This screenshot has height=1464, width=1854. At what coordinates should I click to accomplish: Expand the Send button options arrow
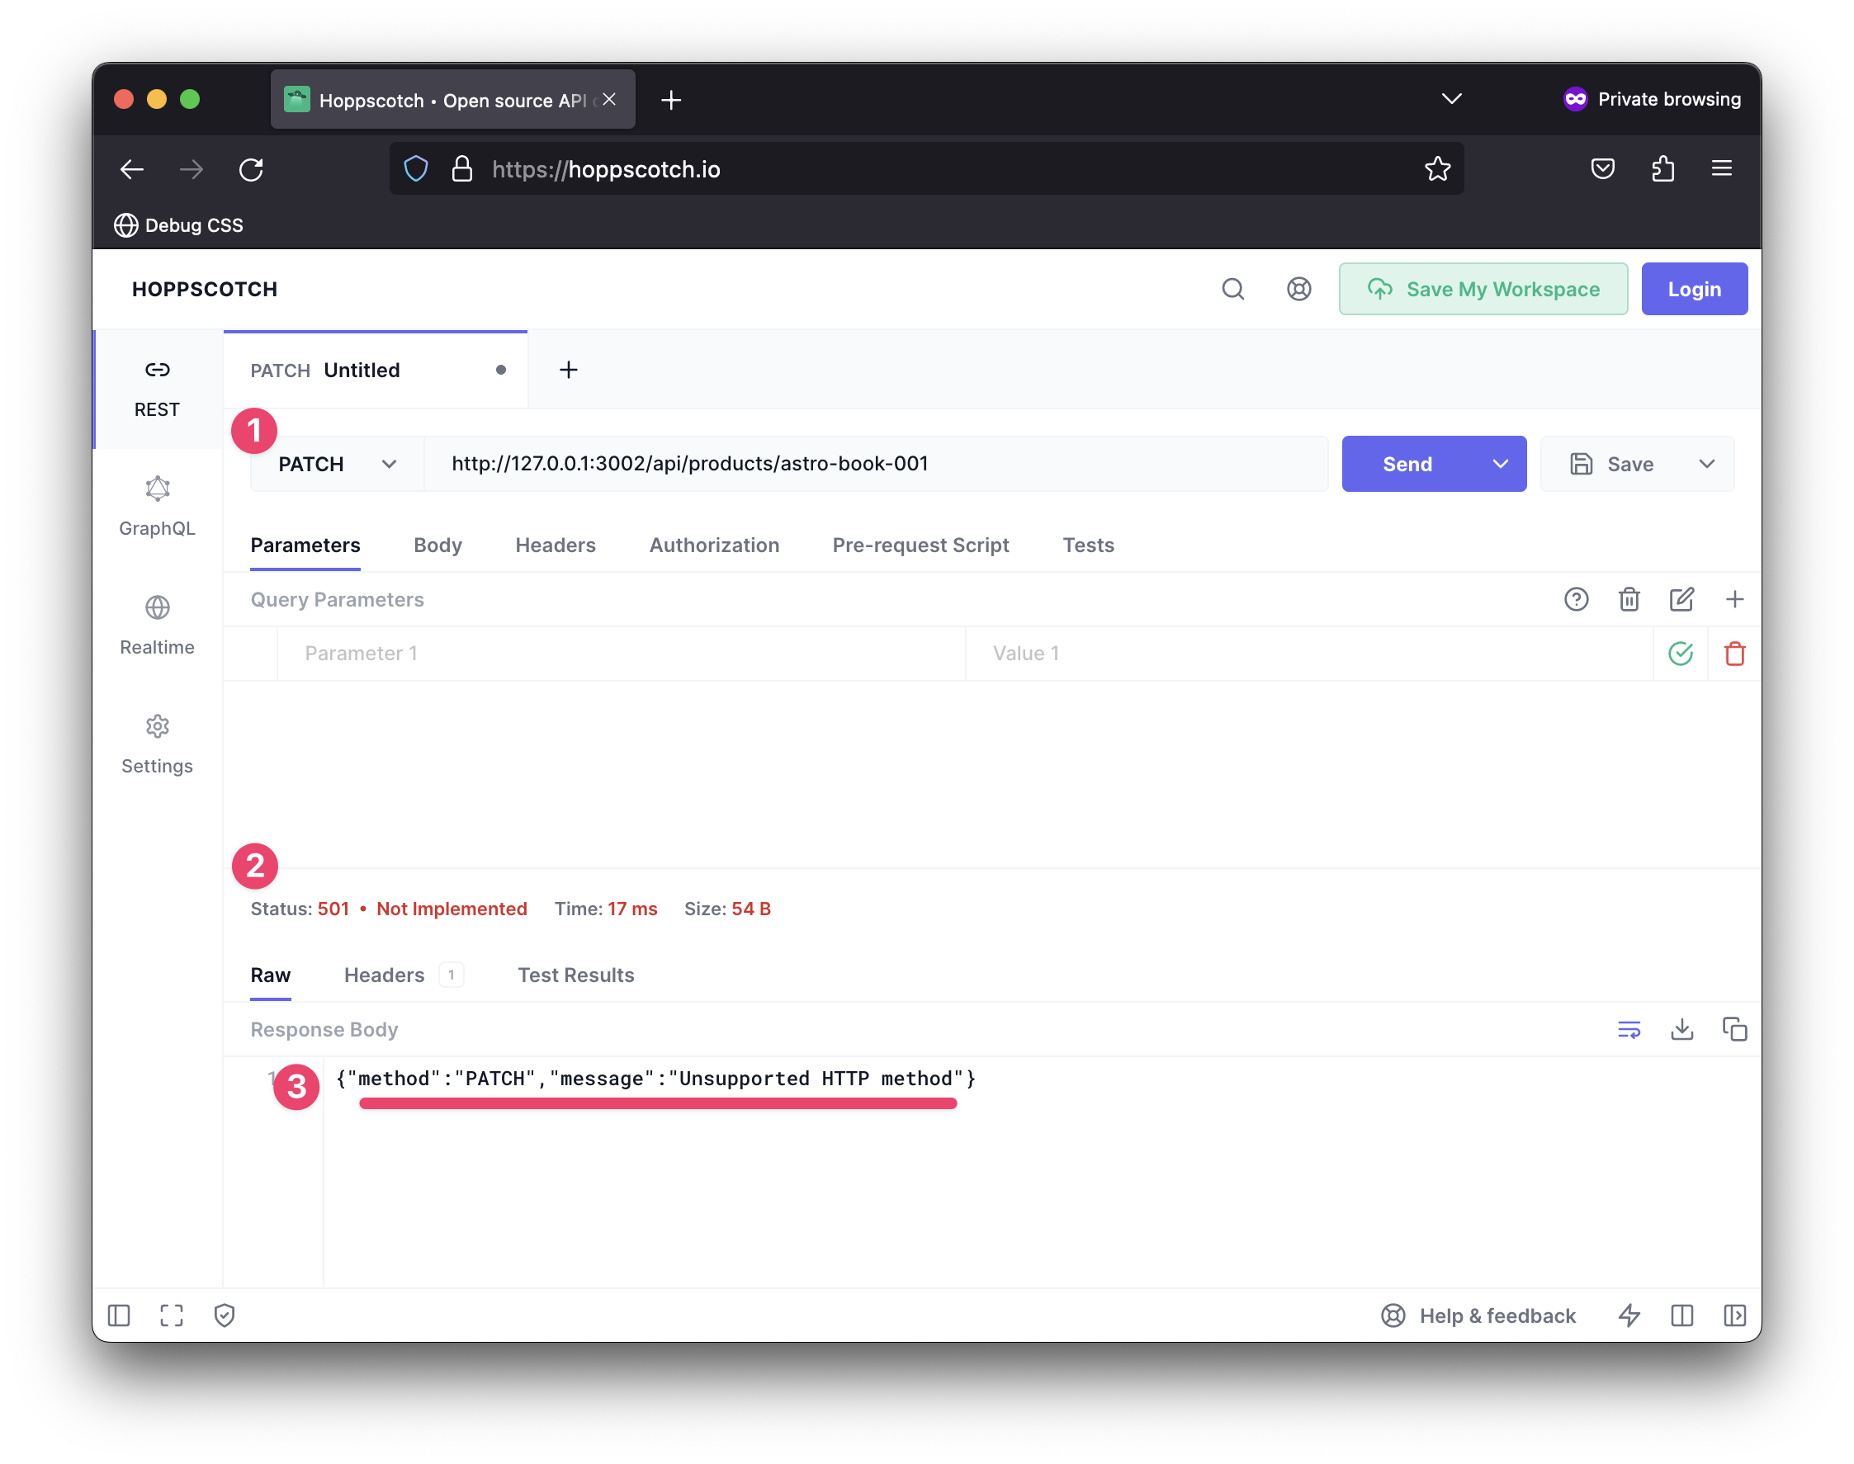coord(1499,464)
